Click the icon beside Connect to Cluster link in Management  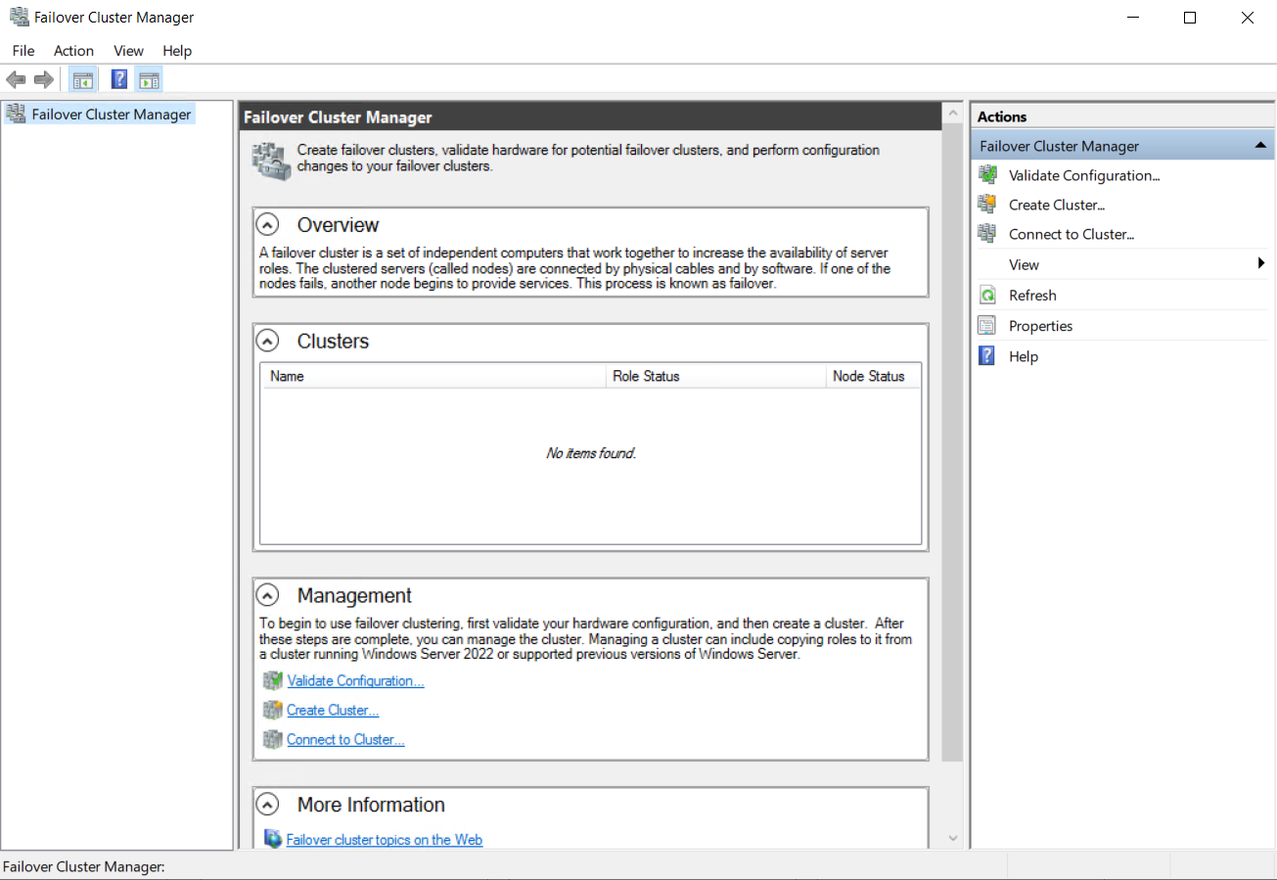pyautogui.click(x=273, y=739)
